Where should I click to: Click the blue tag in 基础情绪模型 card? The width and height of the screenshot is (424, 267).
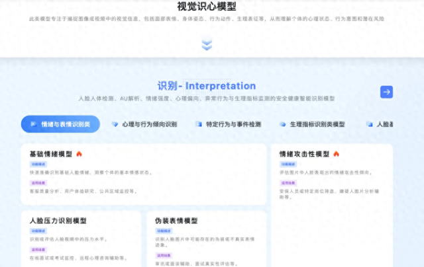pos(38,164)
